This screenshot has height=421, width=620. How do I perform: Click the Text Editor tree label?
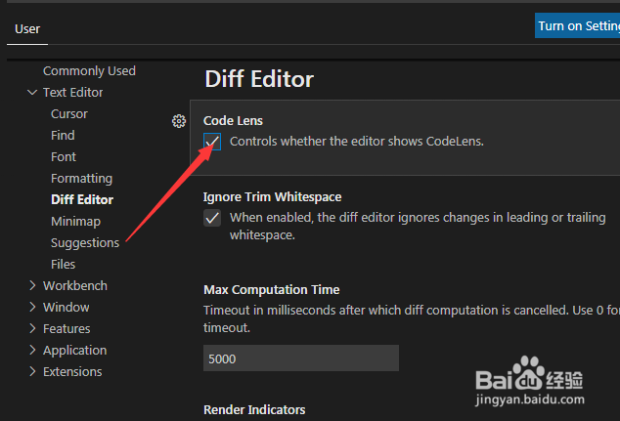tap(73, 93)
